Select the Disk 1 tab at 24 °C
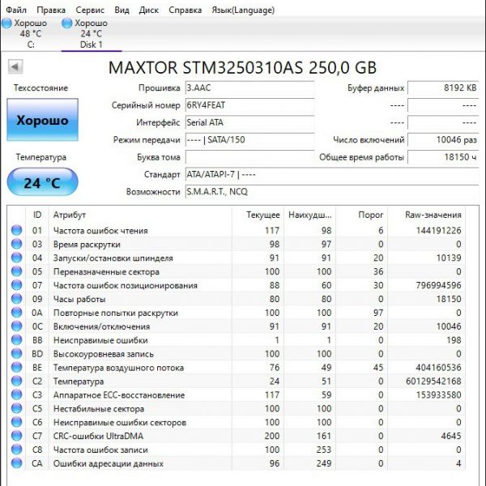The width and height of the screenshot is (486, 486). (x=91, y=33)
